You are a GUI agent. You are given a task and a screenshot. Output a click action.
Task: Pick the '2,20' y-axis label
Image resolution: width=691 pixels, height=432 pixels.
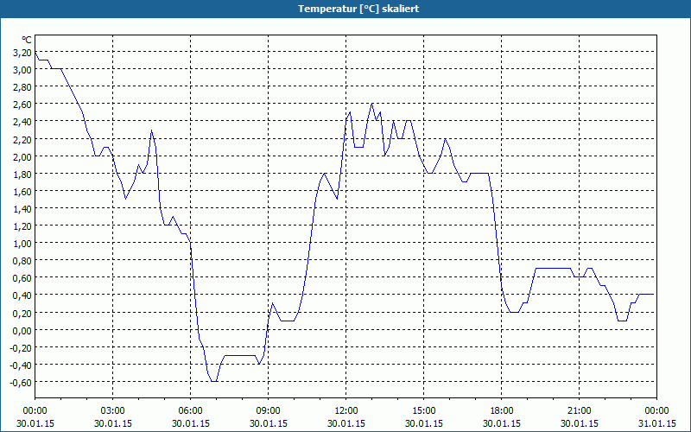click(23, 140)
